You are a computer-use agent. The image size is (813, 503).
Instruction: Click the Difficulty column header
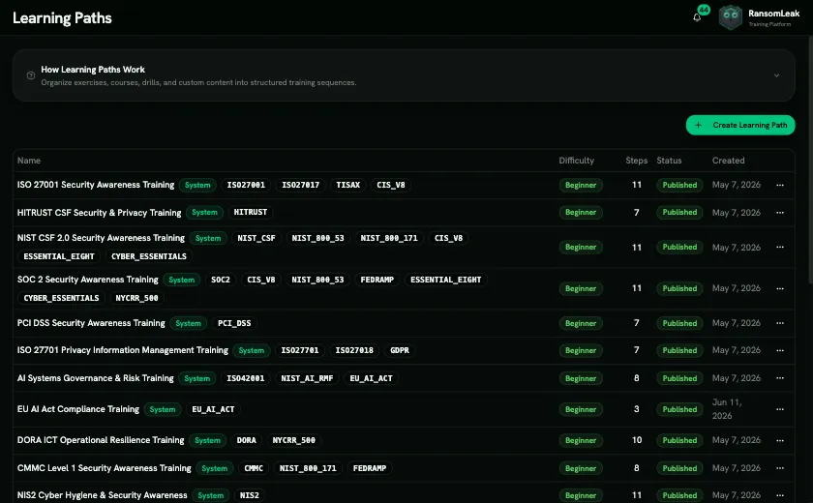tap(576, 161)
